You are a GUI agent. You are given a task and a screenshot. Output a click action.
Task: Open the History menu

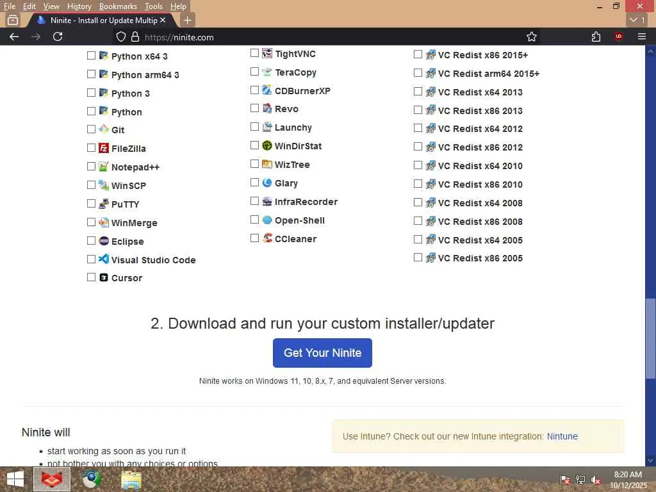(79, 6)
